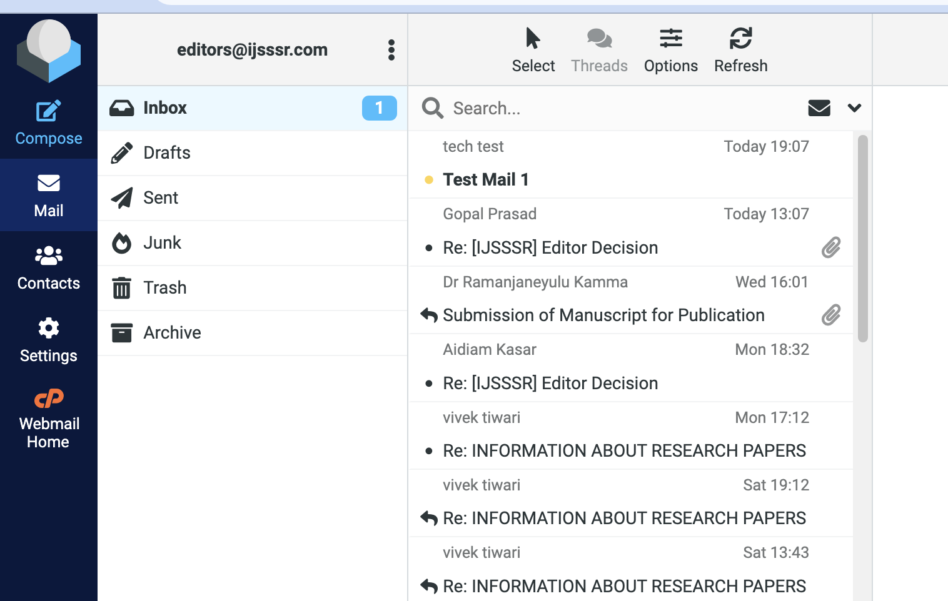Click the message list scrollbar
948x601 pixels.
862,238
